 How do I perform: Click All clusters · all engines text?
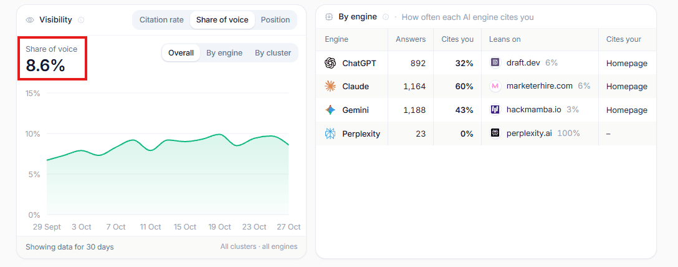click(259, 246)
